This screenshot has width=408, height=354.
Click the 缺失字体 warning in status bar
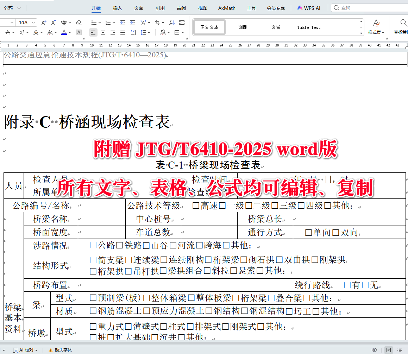tap(63, 350)
